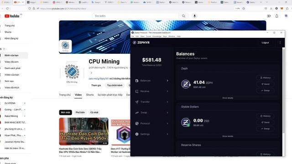Show details under Zeph balance
The height and width of the screenshot is (164, 292).
(x=228, y=98)
